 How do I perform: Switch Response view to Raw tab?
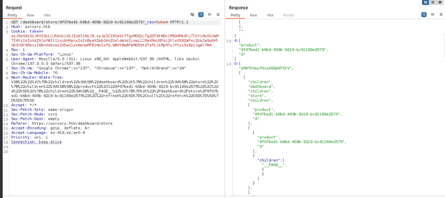pyautogui.click(x=254, y=15)
